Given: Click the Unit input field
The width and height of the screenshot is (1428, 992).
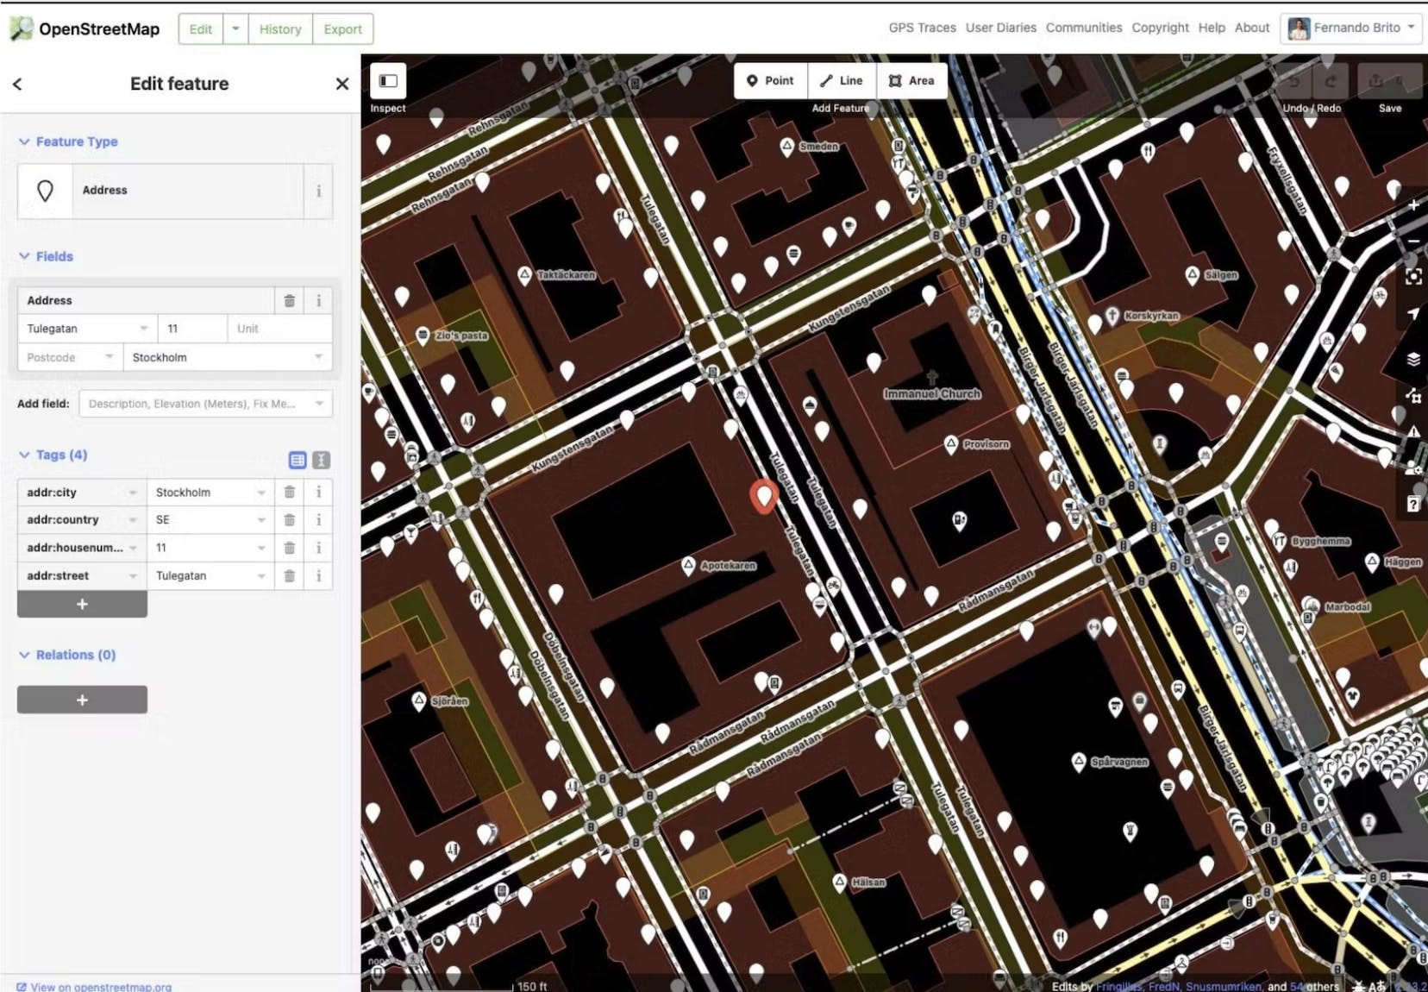Looking at the screenshot, I should pos(278,328).
